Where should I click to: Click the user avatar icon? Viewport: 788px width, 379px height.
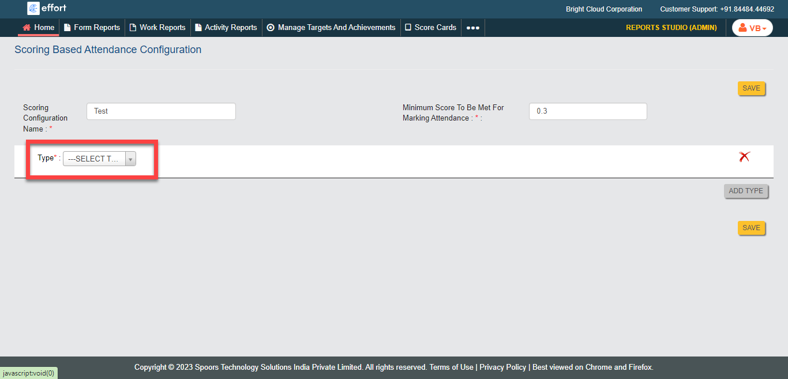742,28
